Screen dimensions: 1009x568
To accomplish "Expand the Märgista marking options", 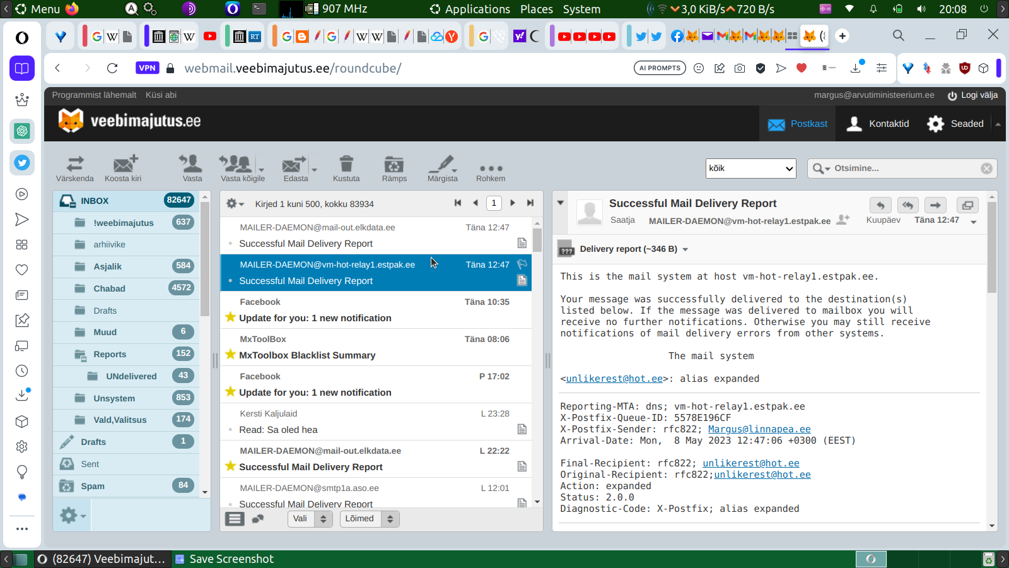I will 455,170.
